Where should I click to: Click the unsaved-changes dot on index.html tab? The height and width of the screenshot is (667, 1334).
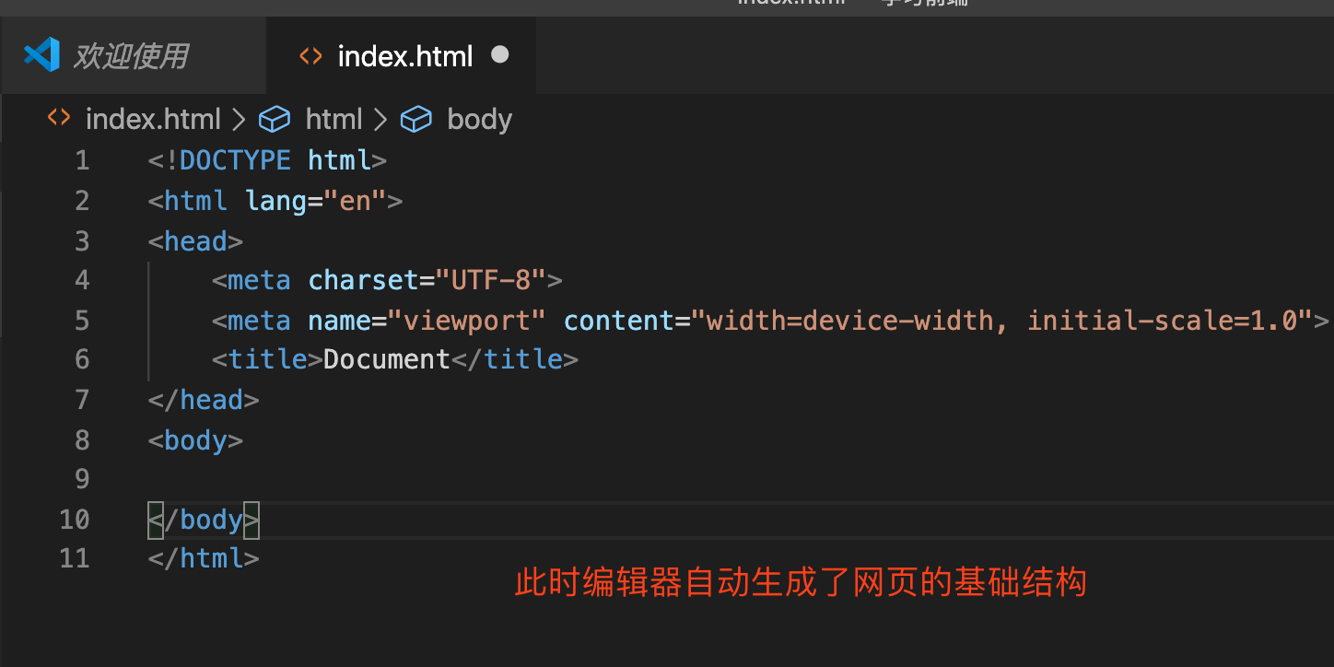500,55
